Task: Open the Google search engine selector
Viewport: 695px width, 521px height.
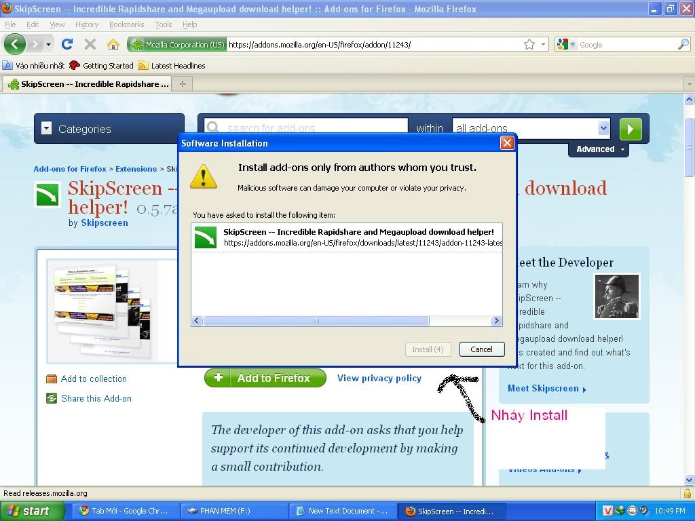Action: [565, 44]
